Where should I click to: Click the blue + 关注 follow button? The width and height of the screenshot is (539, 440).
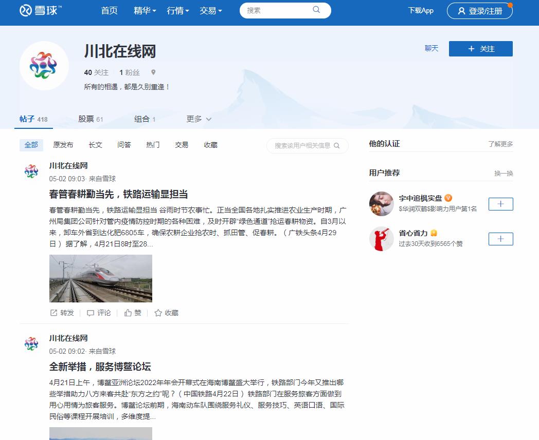pyautogui.click(x=480, y=49)
